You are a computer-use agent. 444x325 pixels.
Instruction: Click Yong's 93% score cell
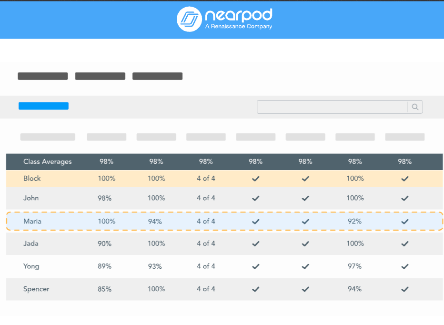[155, 266]
